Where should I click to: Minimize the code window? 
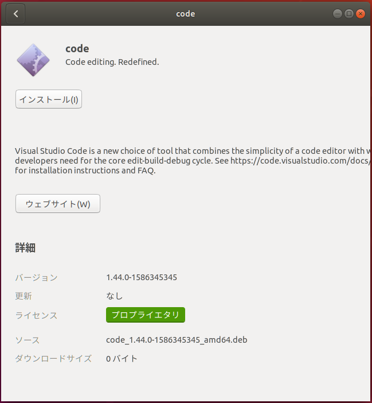tap(338, 14)
